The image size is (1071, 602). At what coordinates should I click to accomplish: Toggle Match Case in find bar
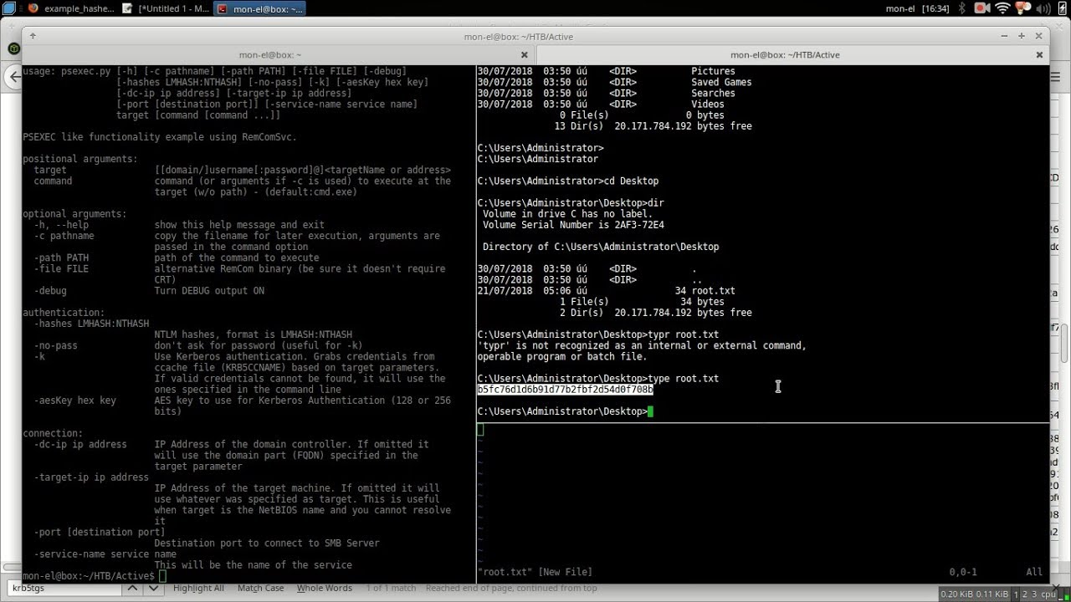(261, 589)
